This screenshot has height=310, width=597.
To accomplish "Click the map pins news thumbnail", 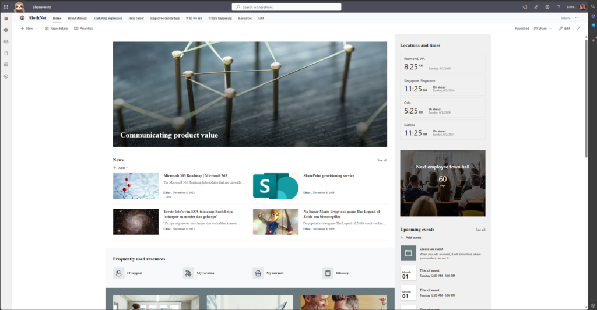I will point(135,186).
